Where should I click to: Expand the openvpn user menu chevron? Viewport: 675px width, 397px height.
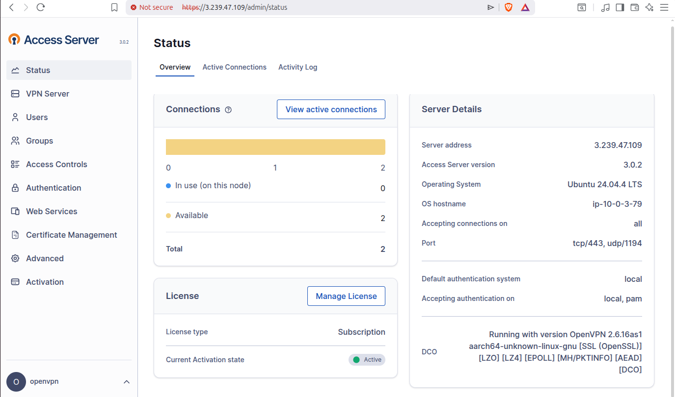click(126, 382)
